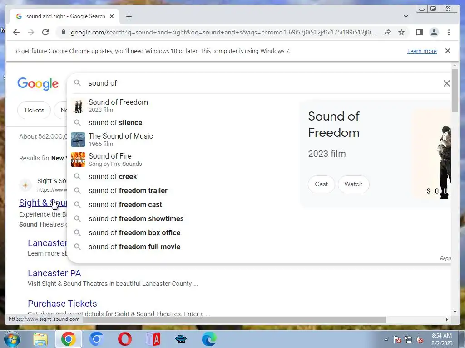The image size is (465, 348).
Task: Click the lock icon in the address bar
Action: click(64, 32)
